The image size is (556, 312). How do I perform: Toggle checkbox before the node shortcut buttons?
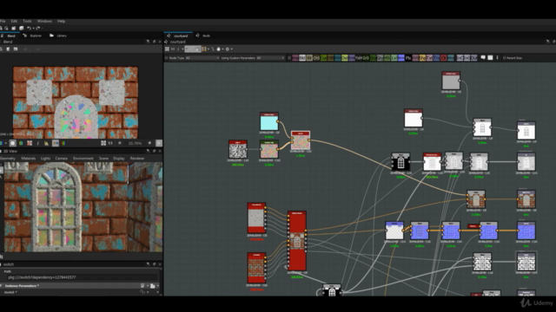pos(289,58)
